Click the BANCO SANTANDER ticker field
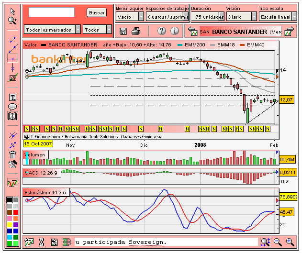This screenshot has height=253, width=302. [240, 32]
